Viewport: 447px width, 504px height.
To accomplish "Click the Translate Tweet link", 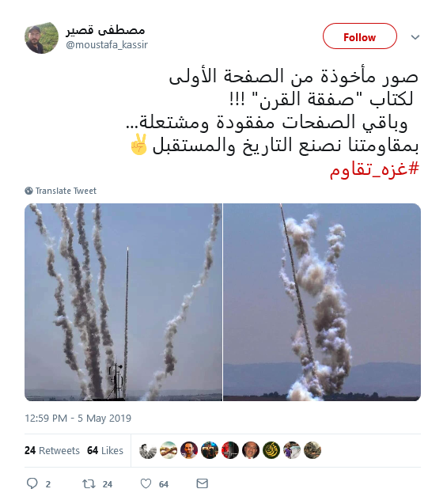I will 66,191.
